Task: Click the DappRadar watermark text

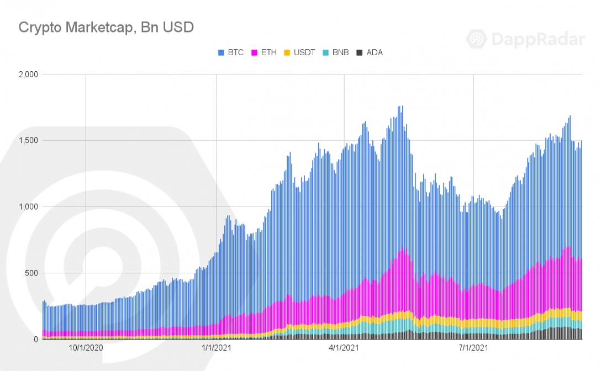Action: coord(538,39)
